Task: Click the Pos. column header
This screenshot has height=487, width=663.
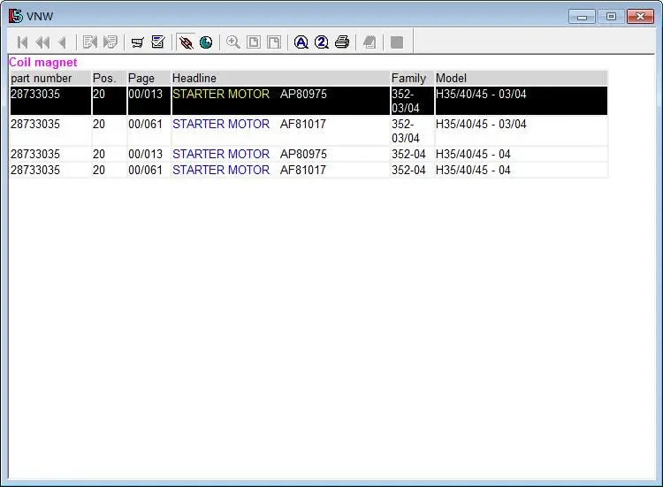Action: coord(109,78)
